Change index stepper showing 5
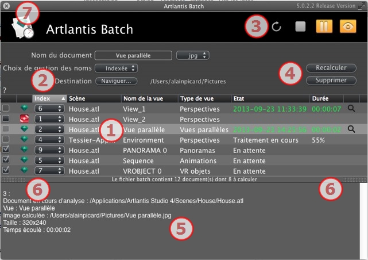 tap(49, 160)
